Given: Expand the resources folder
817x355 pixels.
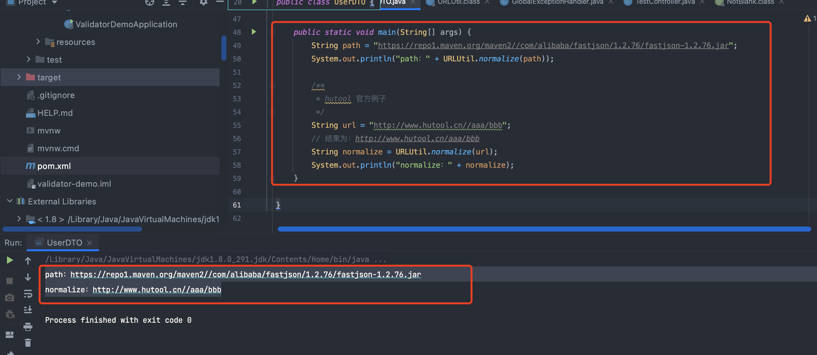Looking at the screenshot, I should (38, 41).
